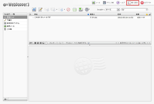Click the red delete message icon
The image size is (154, 104).
click(68, 10)
